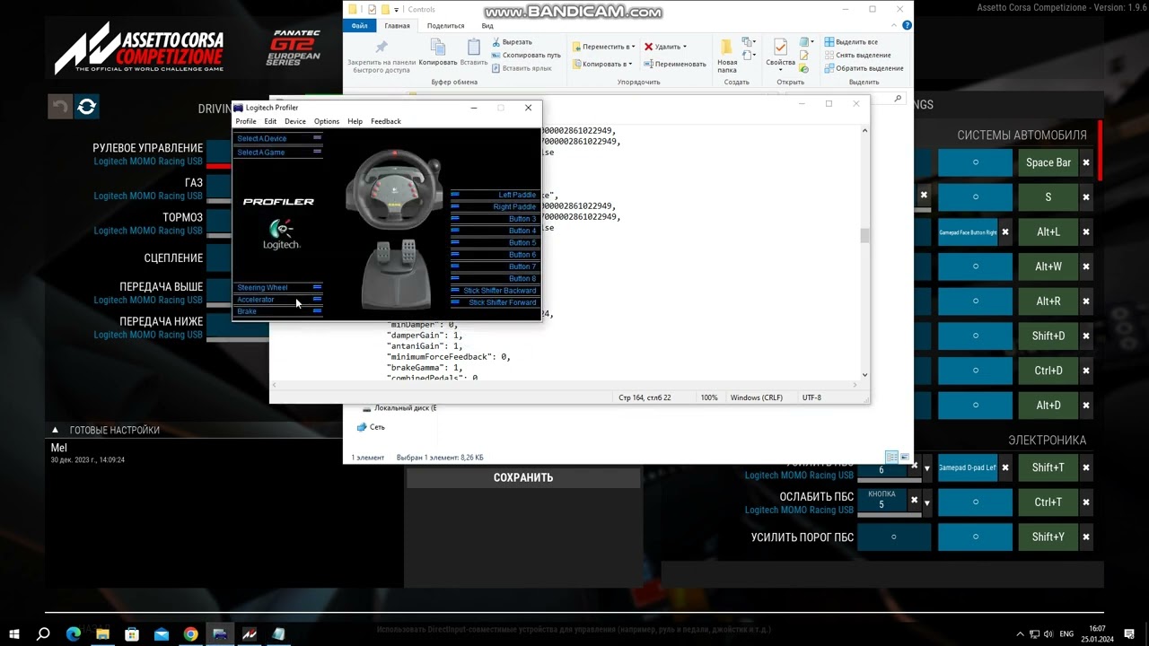Click Shift+Y key binding for УСИЛИТЬ ПОРОГ ПБС
This screenshot has width=1149, height=646.
1048,537
